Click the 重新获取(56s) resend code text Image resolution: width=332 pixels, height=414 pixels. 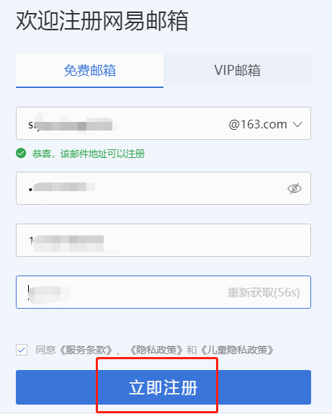264,293
